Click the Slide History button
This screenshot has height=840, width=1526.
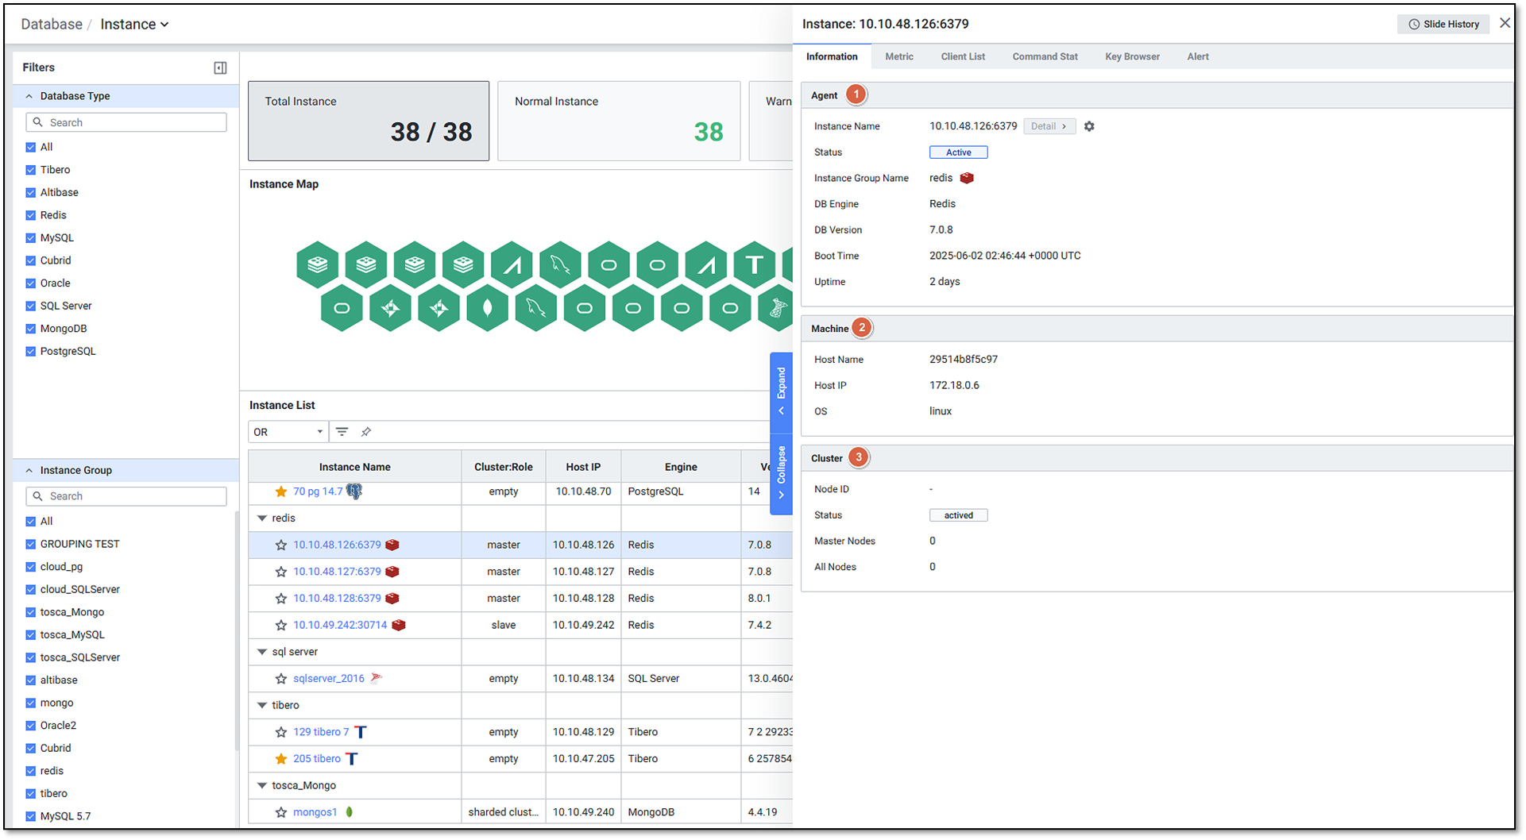[1443, 24]
